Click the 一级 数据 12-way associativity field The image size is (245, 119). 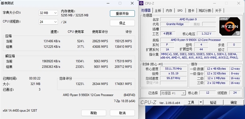click(235, 69)
